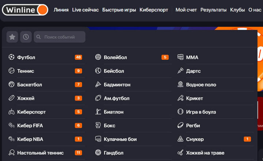
Task: Click the 11 badge next to Настольный теннис
Action: coord(78,153)
